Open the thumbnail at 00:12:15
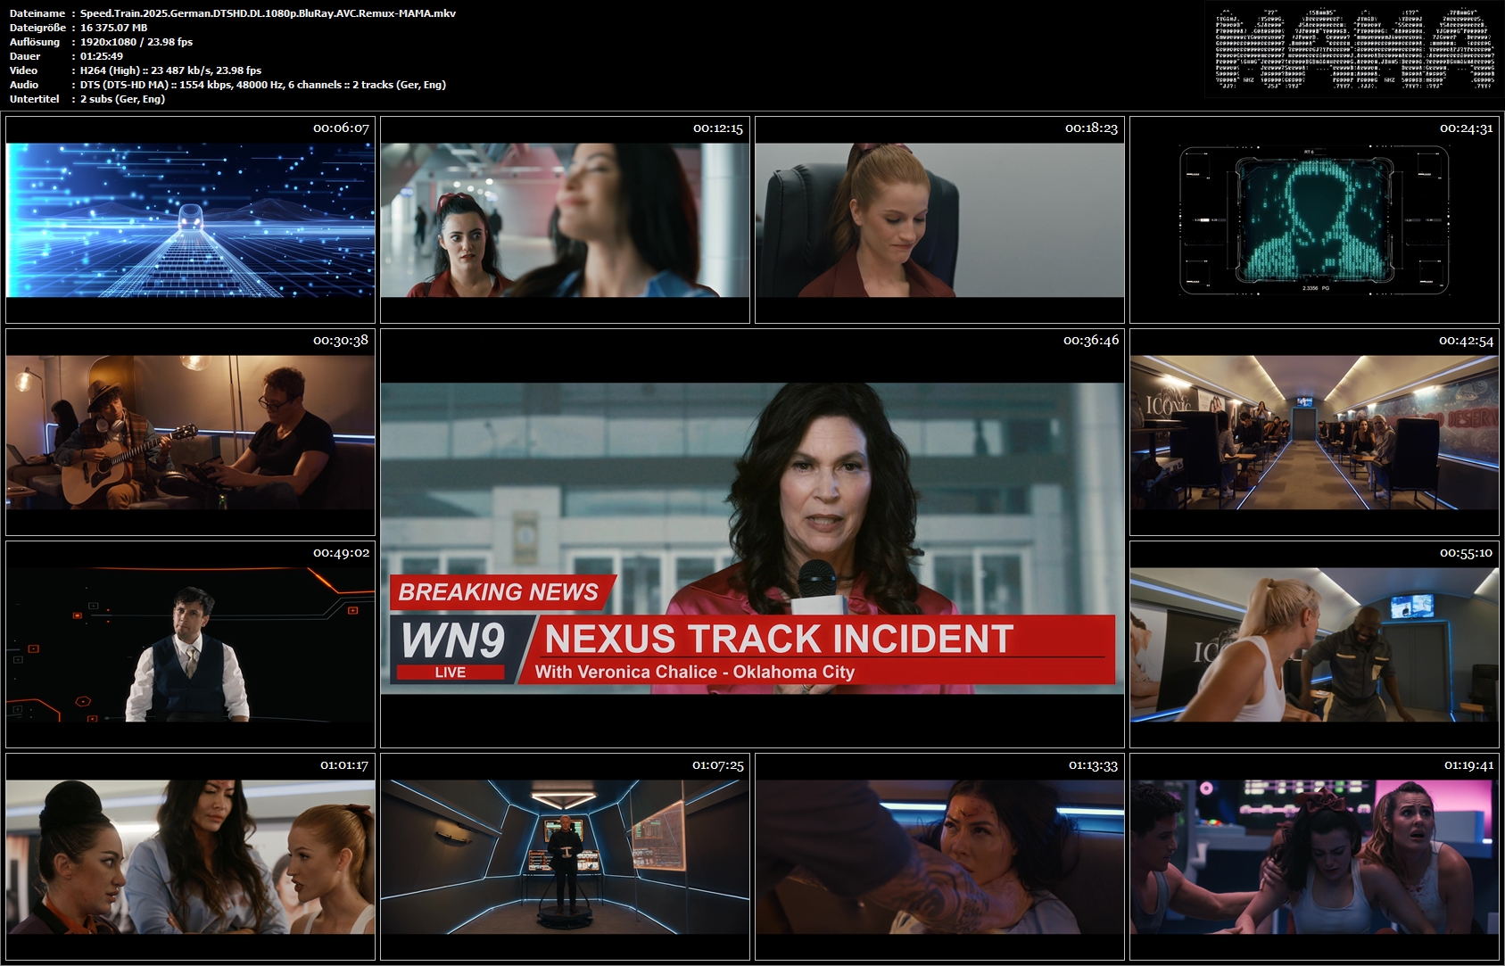 pos(565,219)
